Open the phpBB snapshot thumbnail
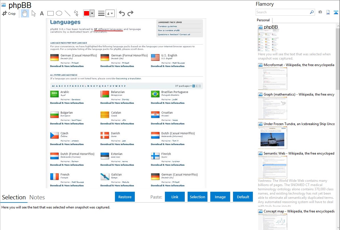The height and width of the screenshot is (230, 340). (268, 40)
